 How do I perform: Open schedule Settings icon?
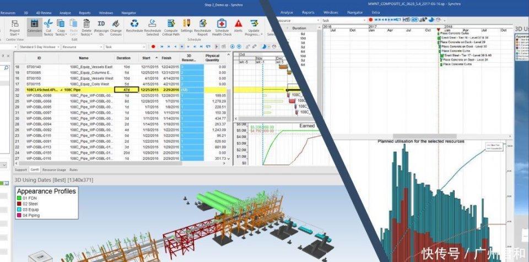click(x=187, y=24)
